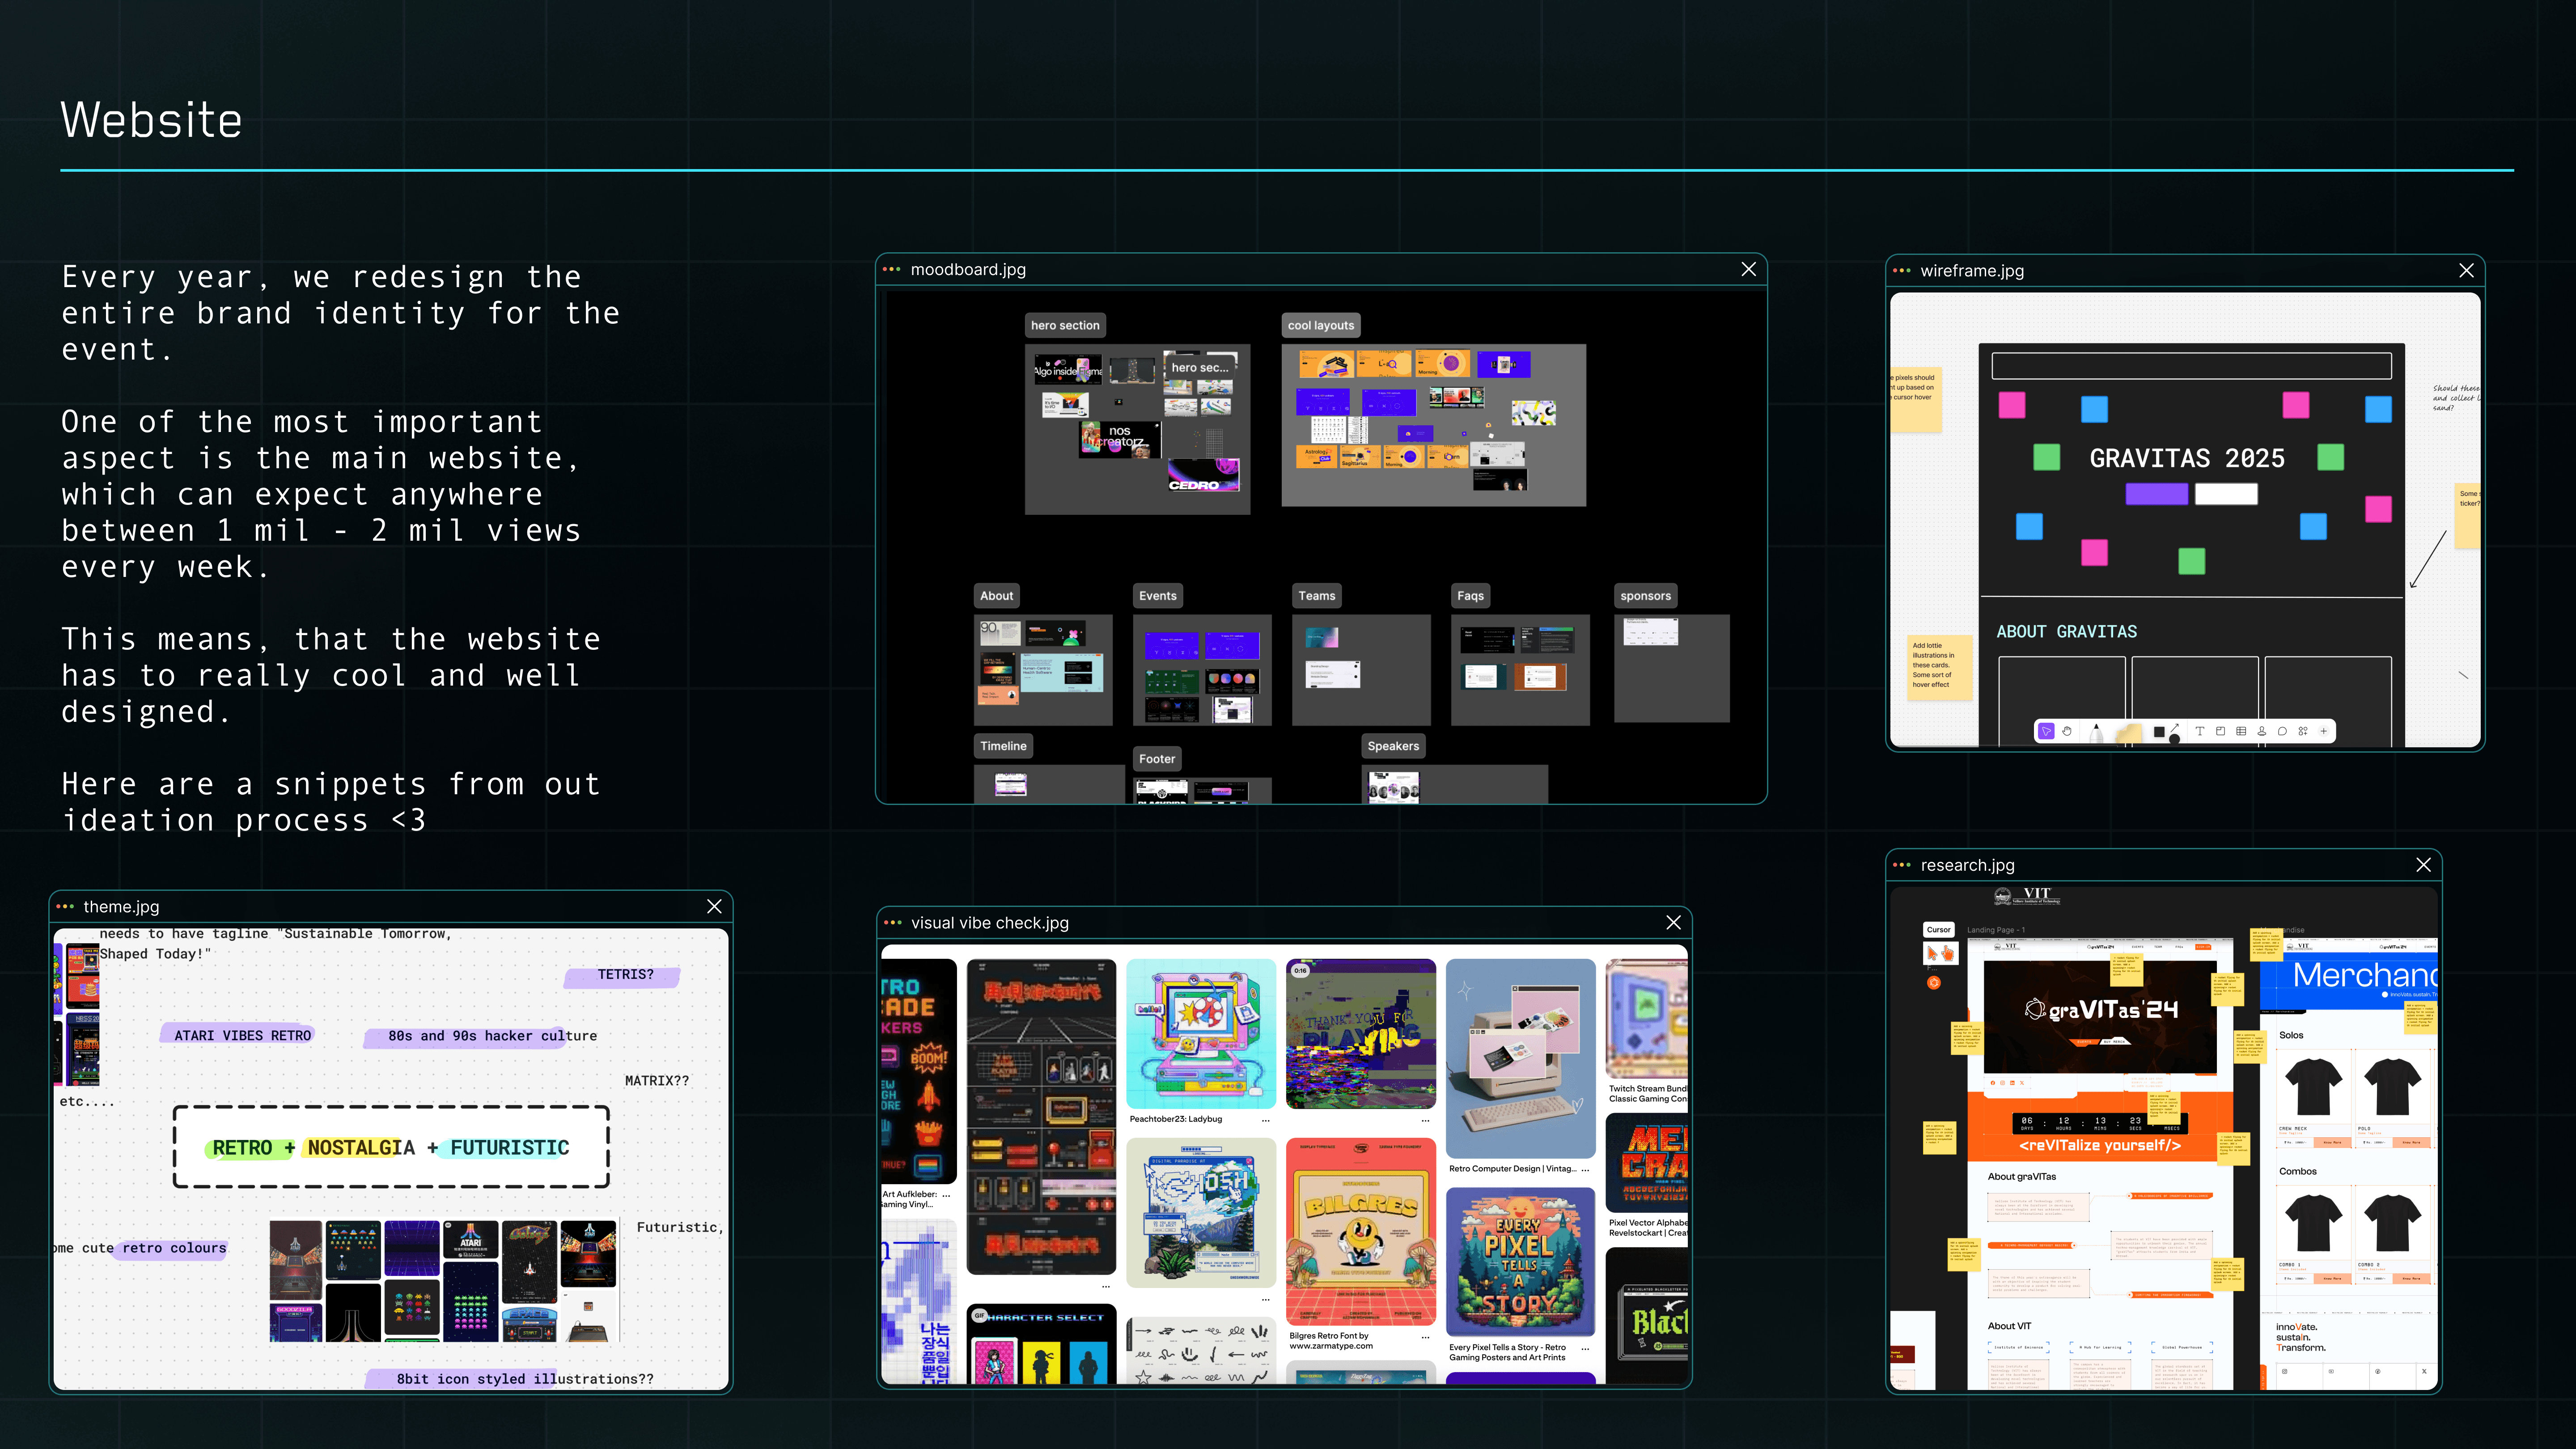
Task: Select the Stamp tool
Action: [2262, 731]
